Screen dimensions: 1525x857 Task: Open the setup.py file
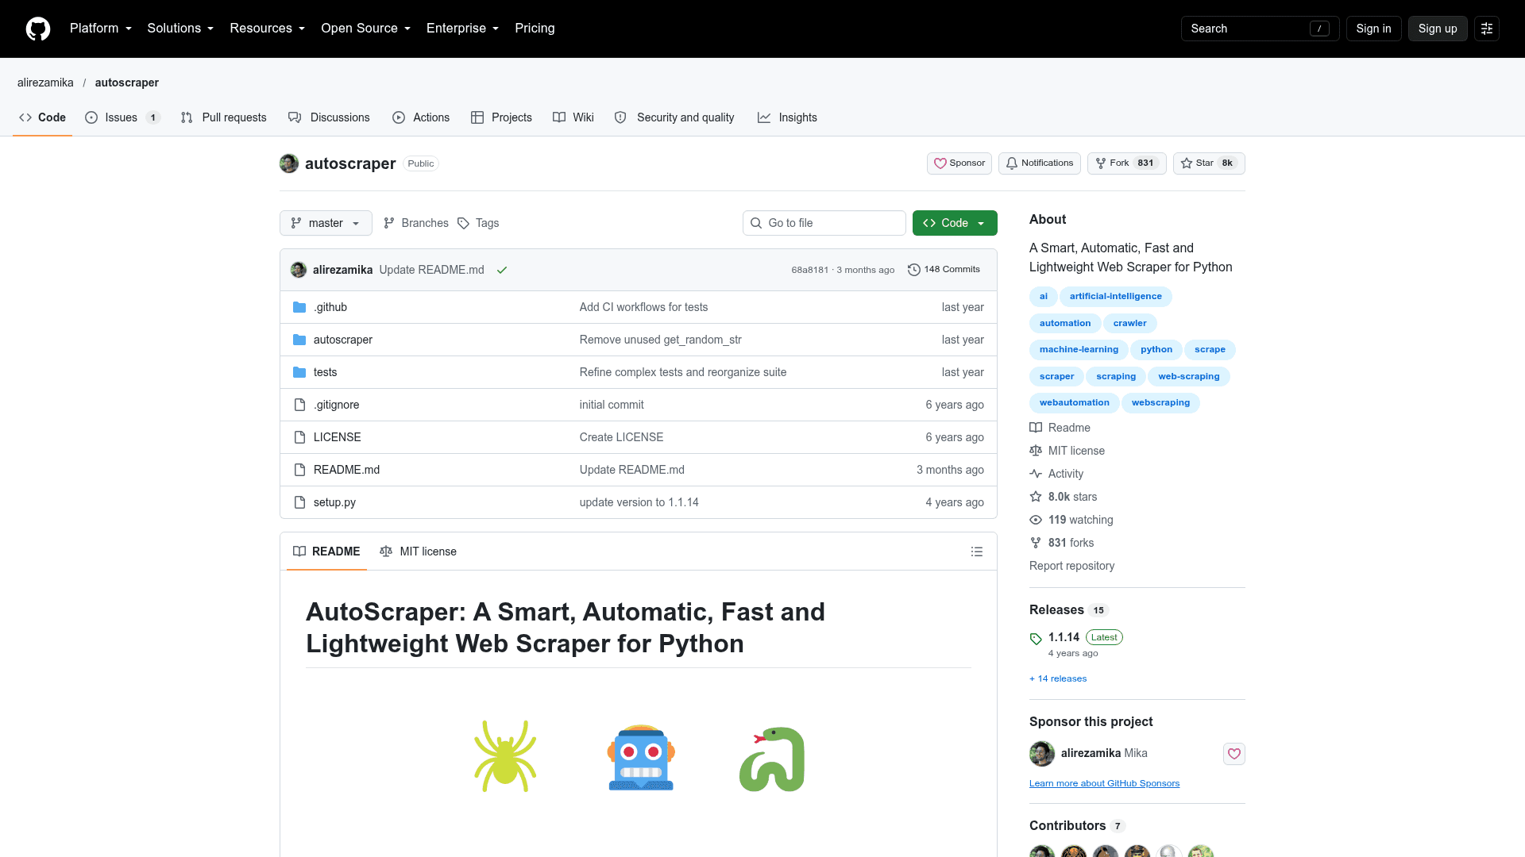coord(334,502)
